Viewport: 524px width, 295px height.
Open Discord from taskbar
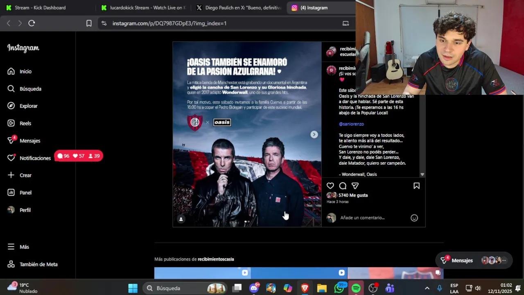click(x=254, y=288)
